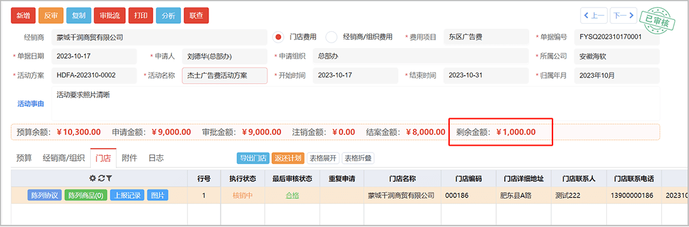Click the red 新增 button

click(23, 16)
